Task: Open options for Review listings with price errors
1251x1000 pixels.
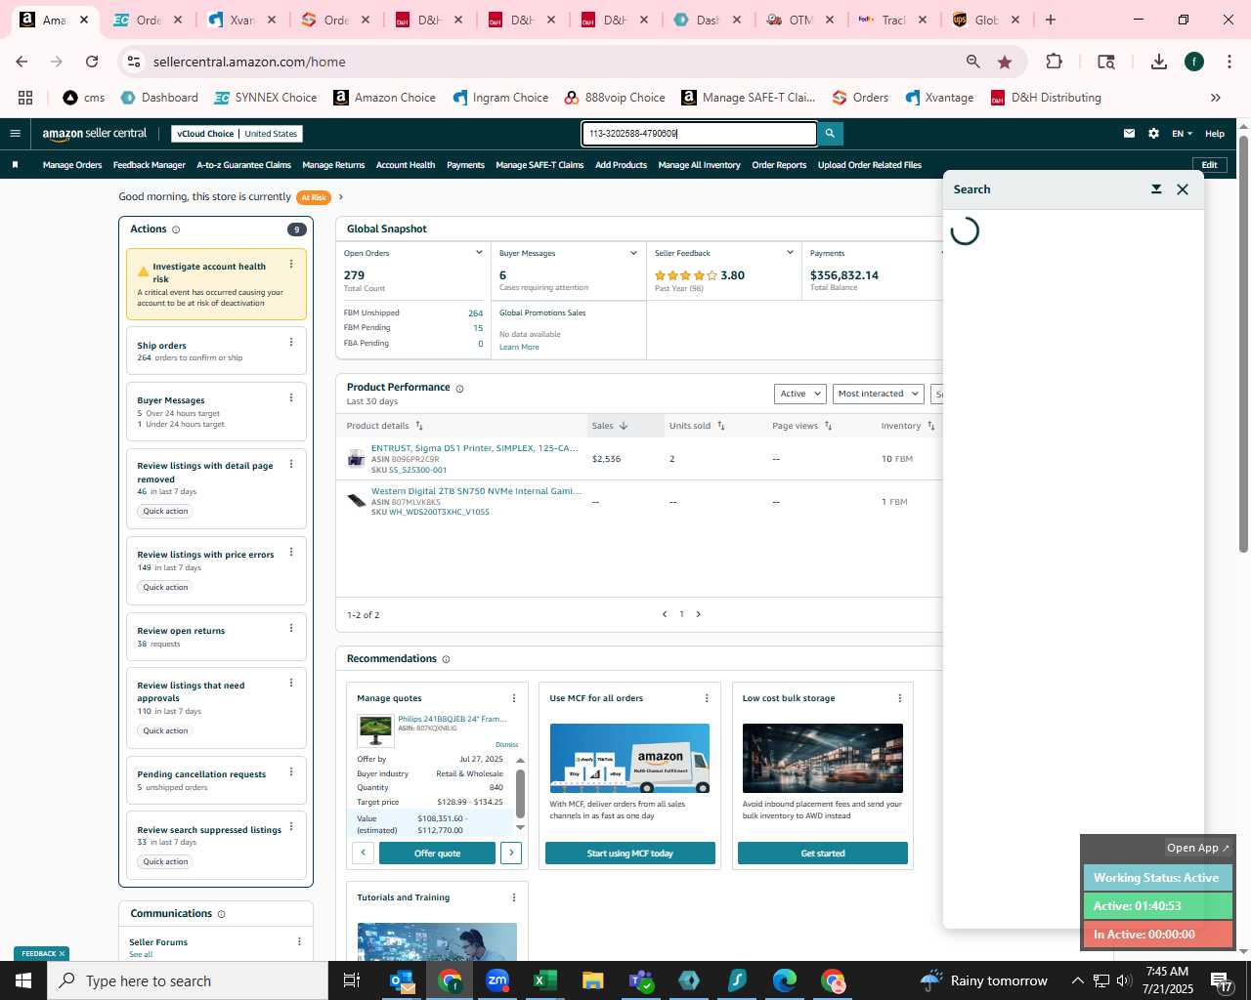Action: (291, 552)
